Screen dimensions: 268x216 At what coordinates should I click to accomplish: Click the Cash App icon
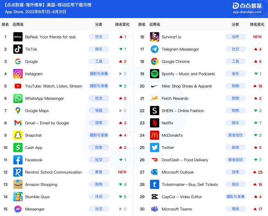[18, 148]
